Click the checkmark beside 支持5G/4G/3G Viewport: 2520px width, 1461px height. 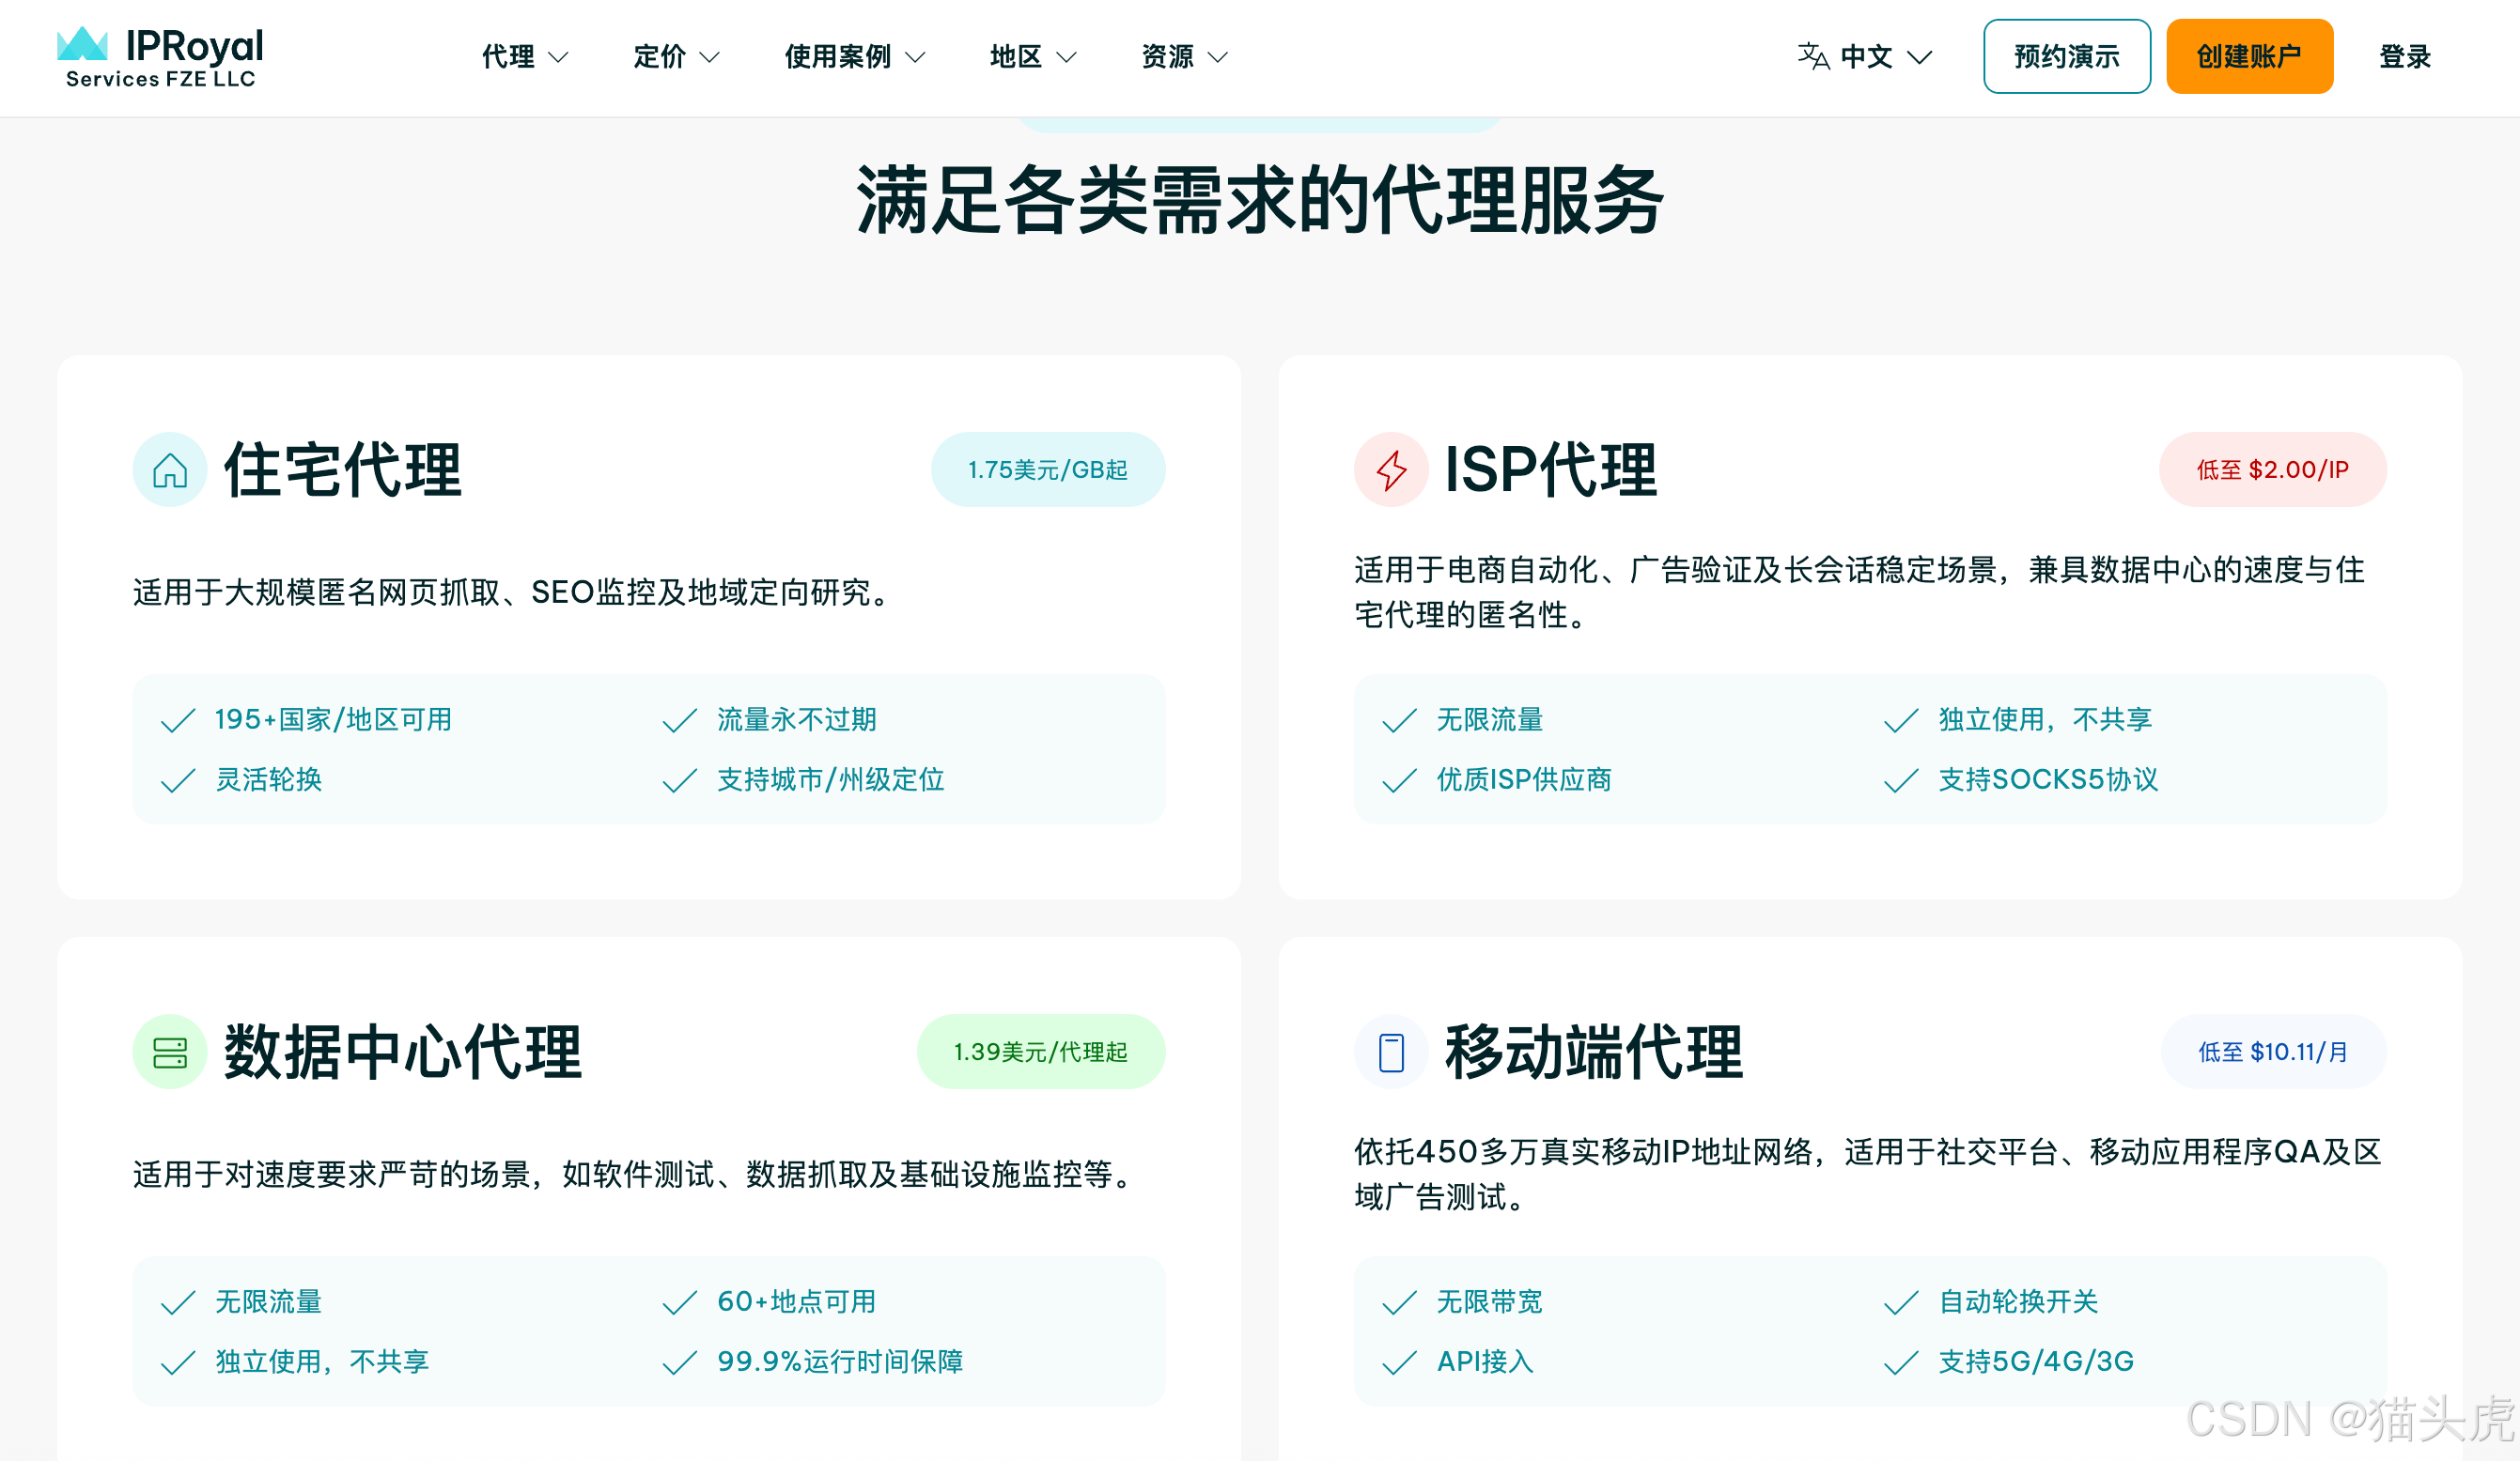[x=1899, y=1361]
